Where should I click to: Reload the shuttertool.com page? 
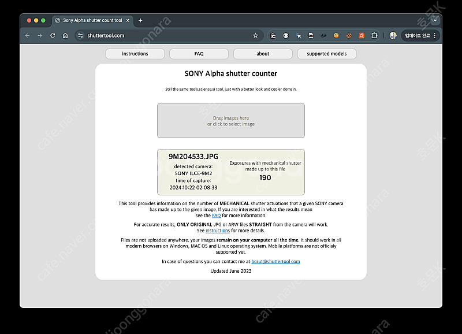click(53, 36)
